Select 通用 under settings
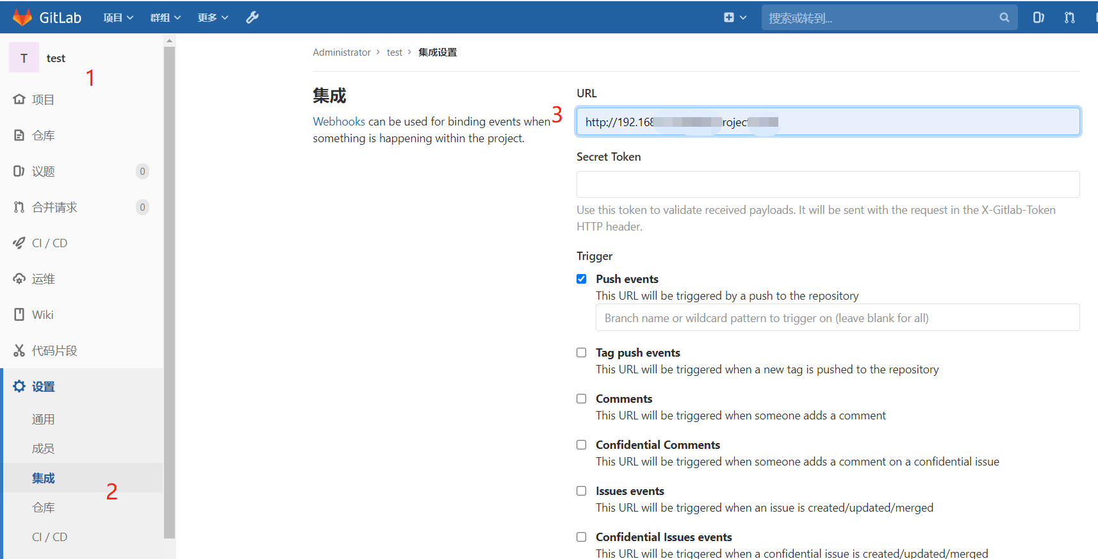The width and height of the screenshot is (1098, 559). point(44,419)
